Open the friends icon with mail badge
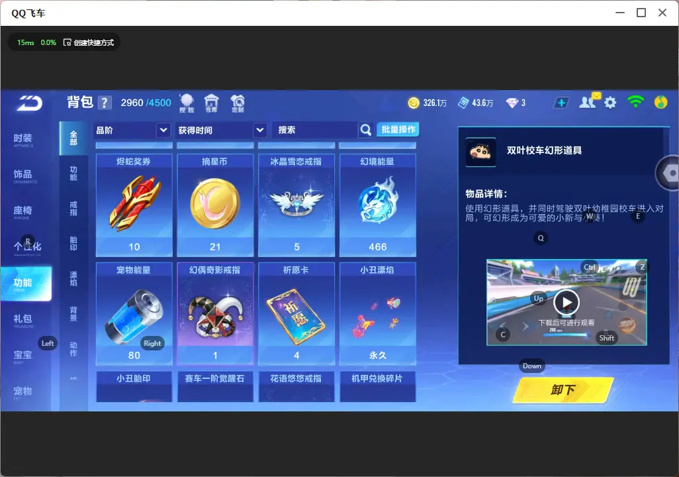The image size is (679, 477). (589, 101)
